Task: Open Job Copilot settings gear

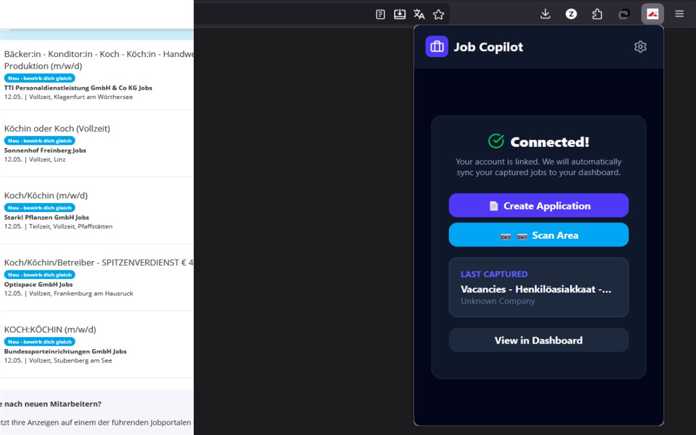Action: pyautogui.click(x=641, y=47)
